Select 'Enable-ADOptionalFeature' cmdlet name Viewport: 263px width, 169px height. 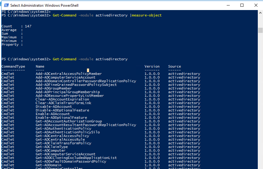coord(61,118)
